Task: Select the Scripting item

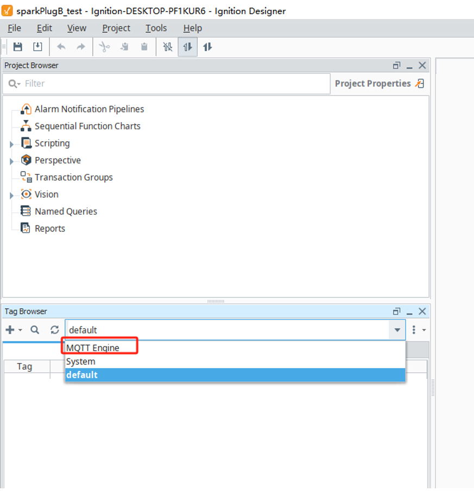Action: tap(52, 143)
